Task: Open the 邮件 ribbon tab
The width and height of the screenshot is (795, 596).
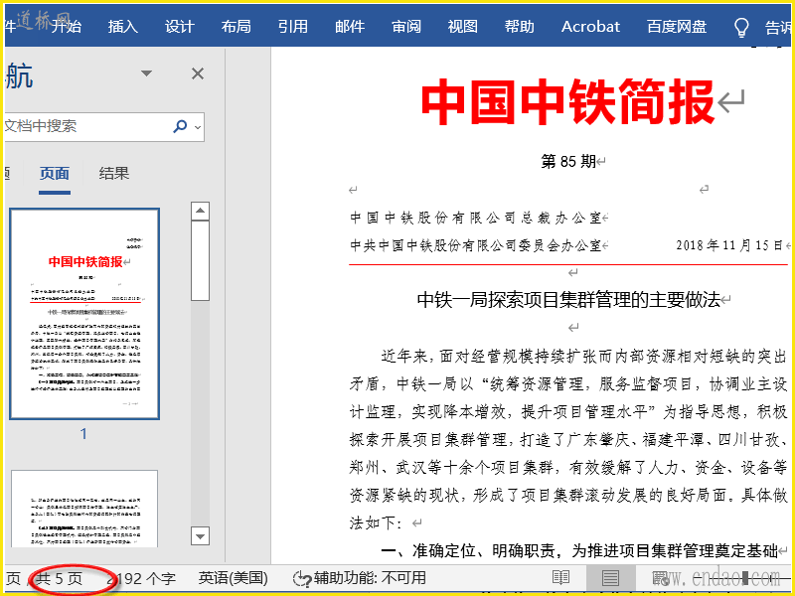Action: (x=350, y=27)
